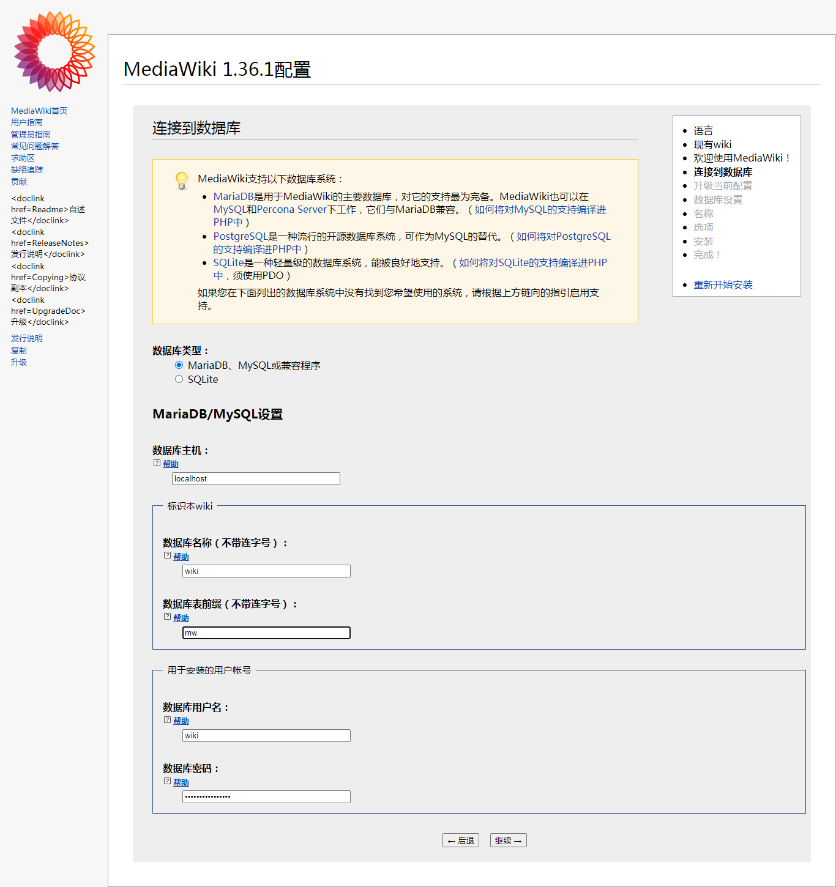Open 帮助 link for 数据库表前缀
Screen dimensions: 836x887
click(x=181, y=618)
